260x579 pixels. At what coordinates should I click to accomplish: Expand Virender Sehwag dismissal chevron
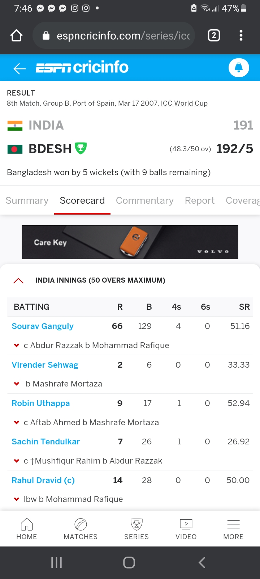tap(17, 384)
